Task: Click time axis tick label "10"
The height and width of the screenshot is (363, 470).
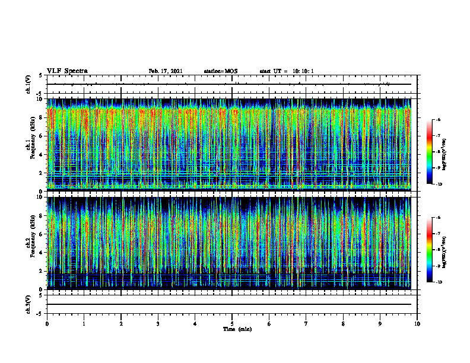Action: coord(417,324)
